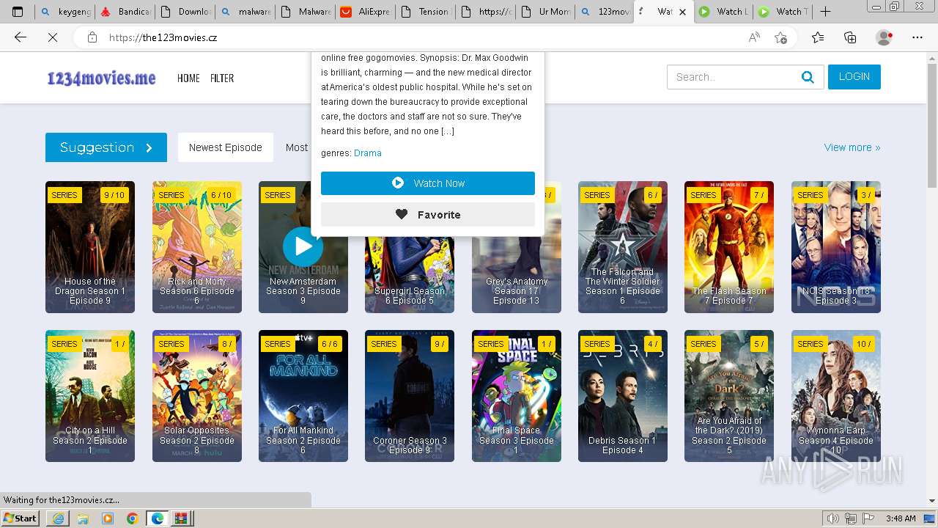Open Grey's Anatomy Season 17 poster
The width and height of the screenshot is (938, 528).
point(517,275)
